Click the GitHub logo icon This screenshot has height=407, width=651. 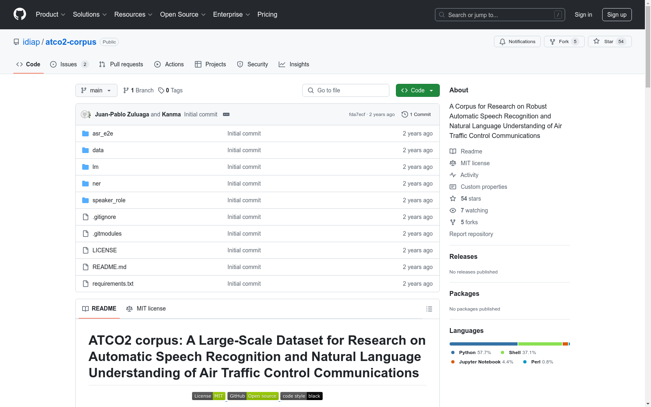20,14
